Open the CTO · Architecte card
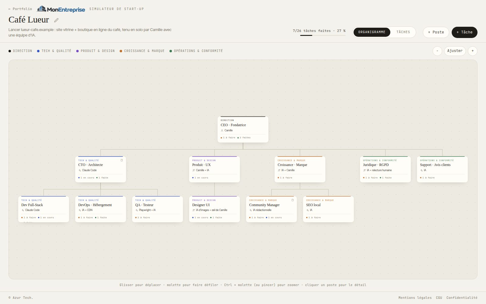This screenshot has width=486, height=304. (x=101, y=169)
